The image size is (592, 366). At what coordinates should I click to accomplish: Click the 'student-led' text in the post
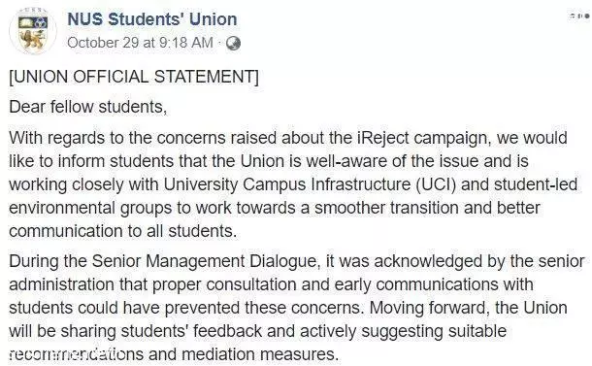click(536, 184)
